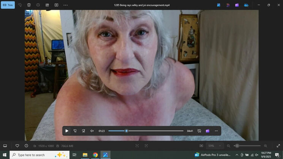Viewport: 283px width, 159px height.
Task: Open Clipchamp icon in title bar
Action: 237,5
